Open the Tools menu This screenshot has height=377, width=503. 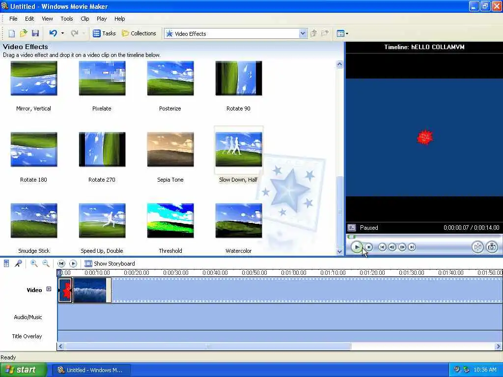[67, 19]
